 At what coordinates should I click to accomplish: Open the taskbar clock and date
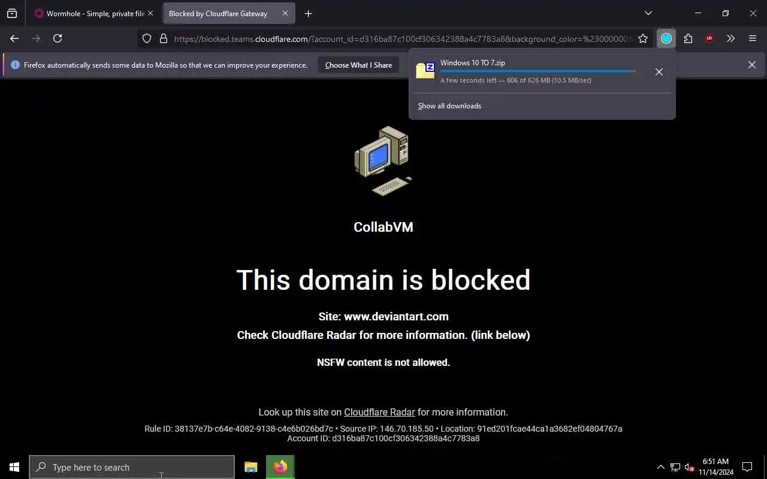coord(715,467)
